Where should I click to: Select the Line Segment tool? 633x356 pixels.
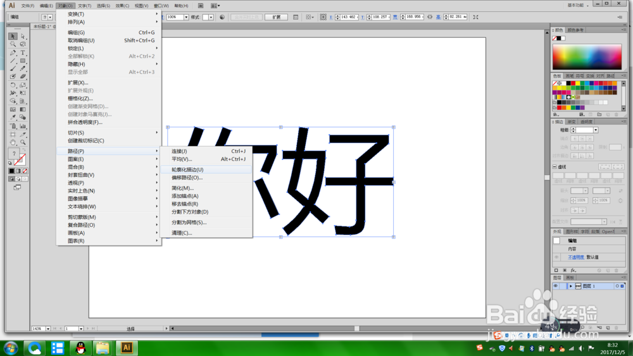pos(13,61)
